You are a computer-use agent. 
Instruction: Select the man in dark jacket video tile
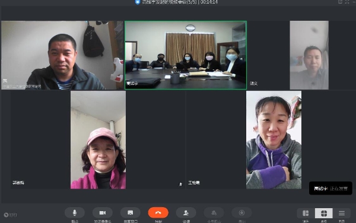62,55
